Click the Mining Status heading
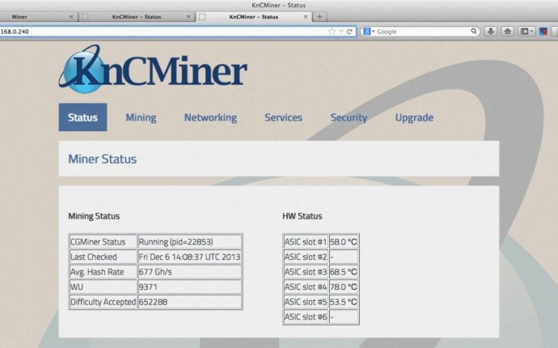Viewport: 558px width, 348px height. [x=94, y=216]
